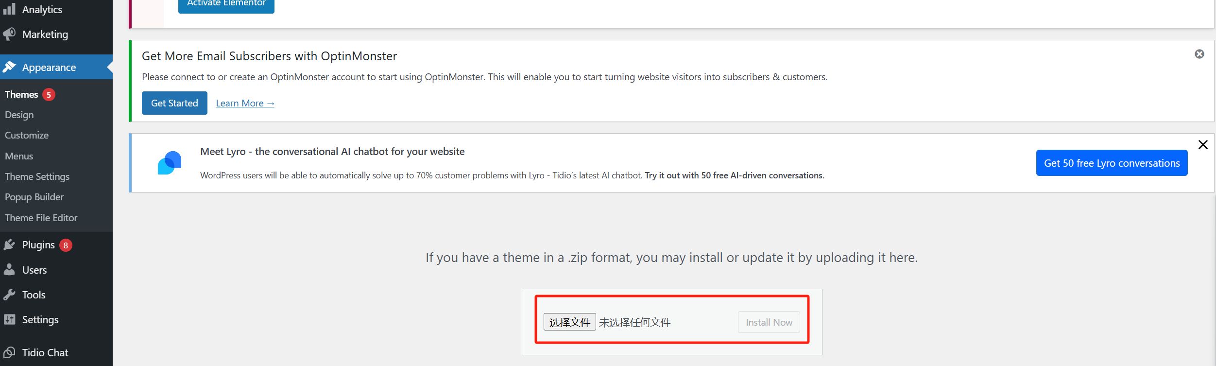
Task: Click the Plugins plug icon
Action: click(9, 244)
